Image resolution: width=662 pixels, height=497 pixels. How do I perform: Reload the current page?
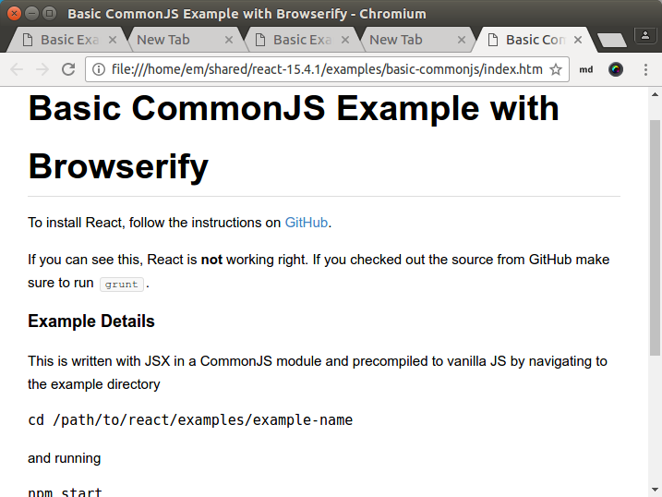67,69
